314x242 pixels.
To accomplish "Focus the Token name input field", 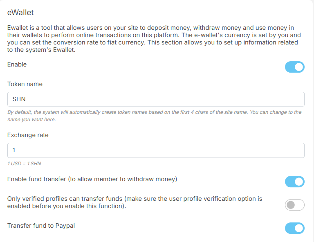I will pos(156,99).
